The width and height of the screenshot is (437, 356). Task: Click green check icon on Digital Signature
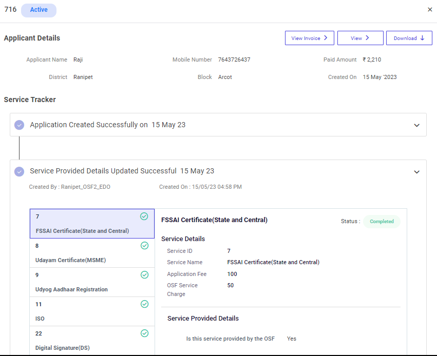(x=144, y=333)
